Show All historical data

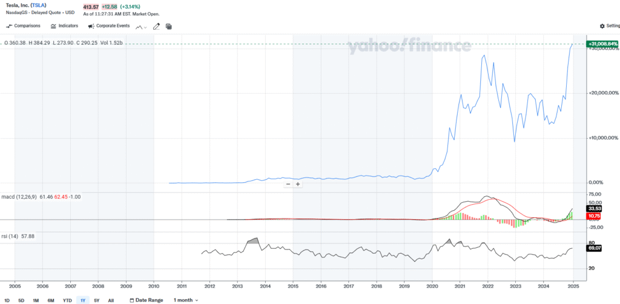111,300
